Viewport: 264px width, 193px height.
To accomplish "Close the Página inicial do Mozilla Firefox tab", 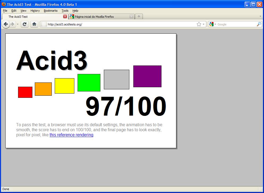I will tap(131, 16).
